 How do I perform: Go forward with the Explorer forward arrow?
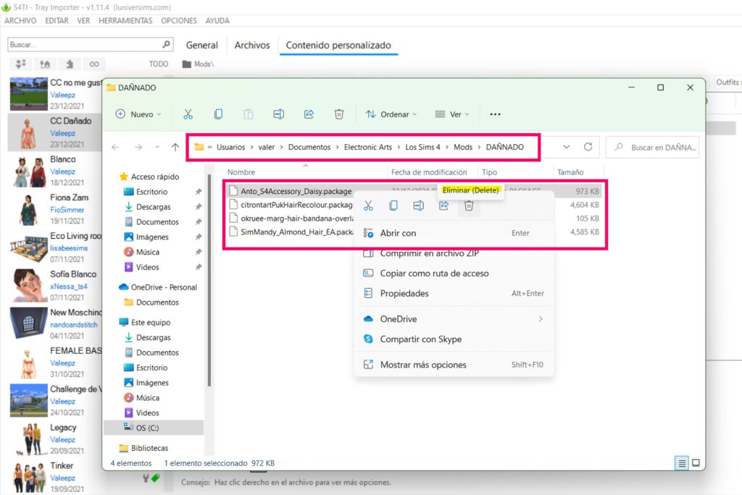pos(138,147)
